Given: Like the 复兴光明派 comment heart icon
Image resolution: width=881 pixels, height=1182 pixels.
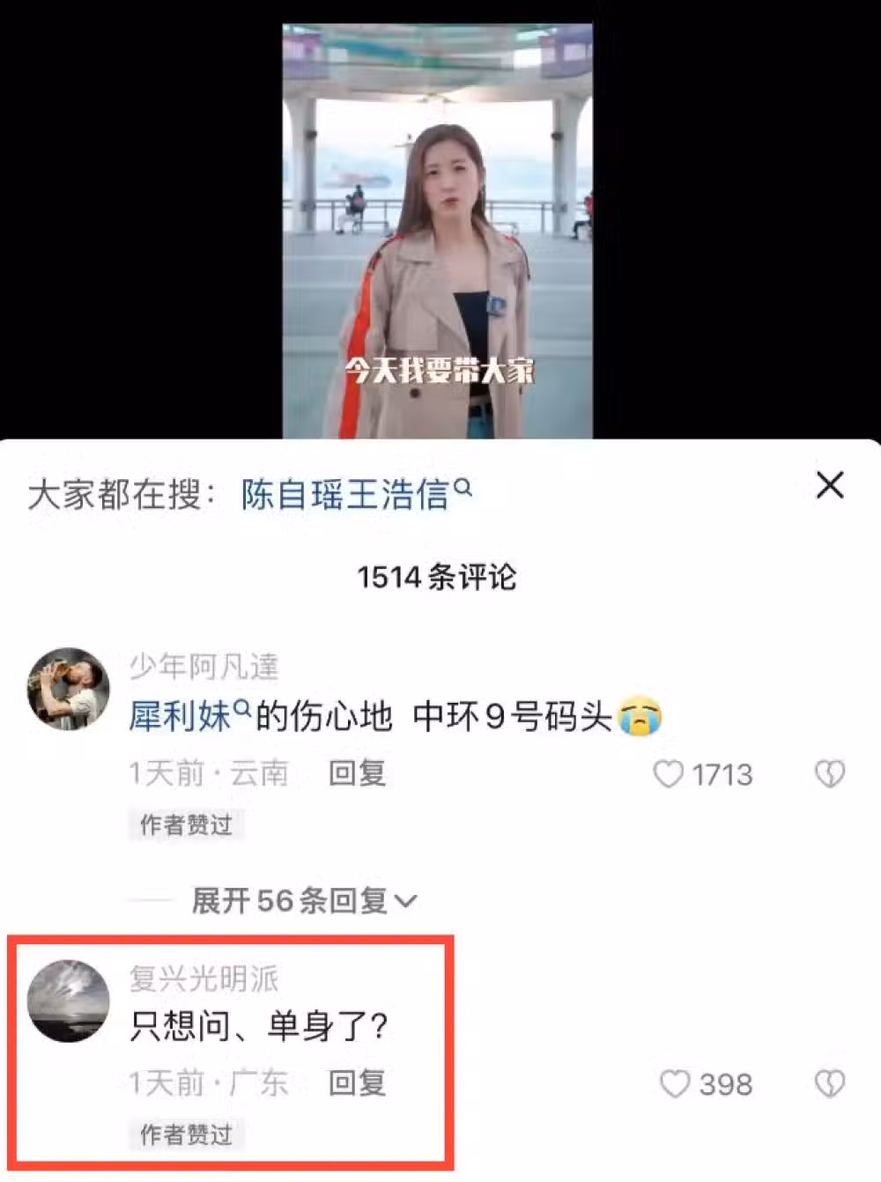Looking at the screenshot, I should pyautogui.click(x=675, y=1084).
